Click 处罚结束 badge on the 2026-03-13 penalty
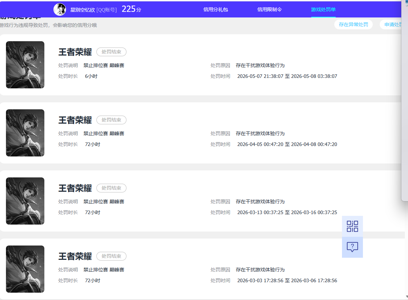 [111, 188]
